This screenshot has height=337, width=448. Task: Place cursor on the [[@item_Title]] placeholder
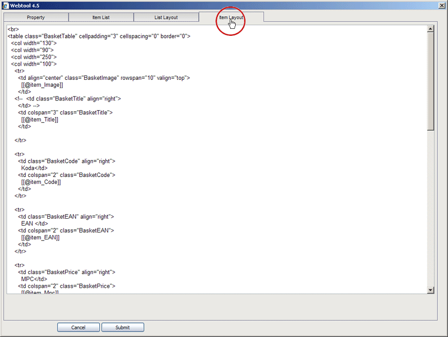tap(40, 119)
